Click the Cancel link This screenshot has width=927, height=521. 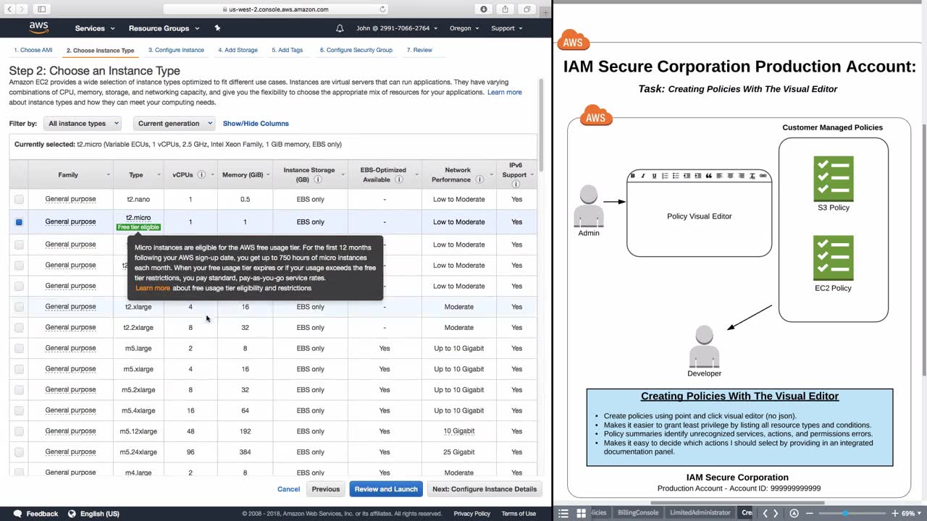[288, 489]
